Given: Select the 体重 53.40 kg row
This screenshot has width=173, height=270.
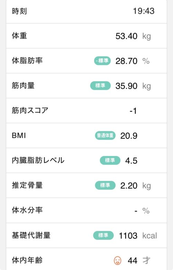Looking at the screenshot, I should pyautogui.click(x=86, y=36).
